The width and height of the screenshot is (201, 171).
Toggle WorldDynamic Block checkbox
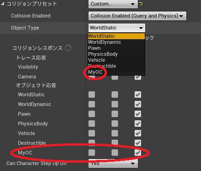[x=138, y=104]
